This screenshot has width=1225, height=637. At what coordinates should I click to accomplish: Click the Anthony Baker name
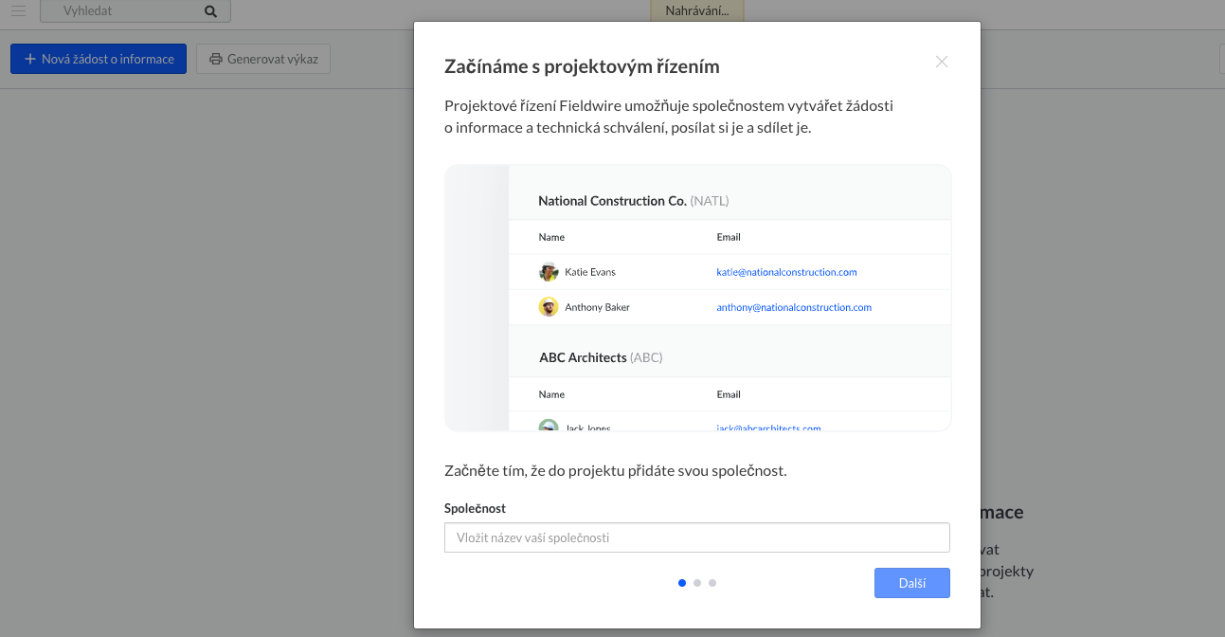[597, 307]
